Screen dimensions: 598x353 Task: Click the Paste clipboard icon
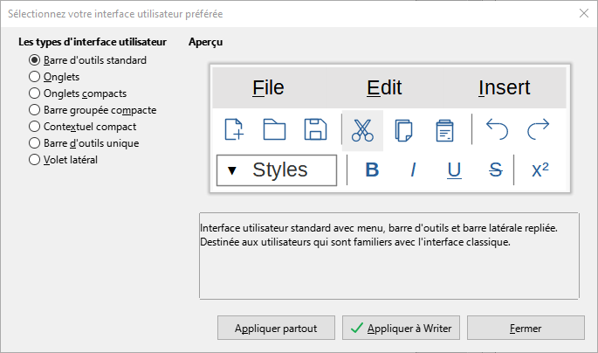tap(444, 129)
